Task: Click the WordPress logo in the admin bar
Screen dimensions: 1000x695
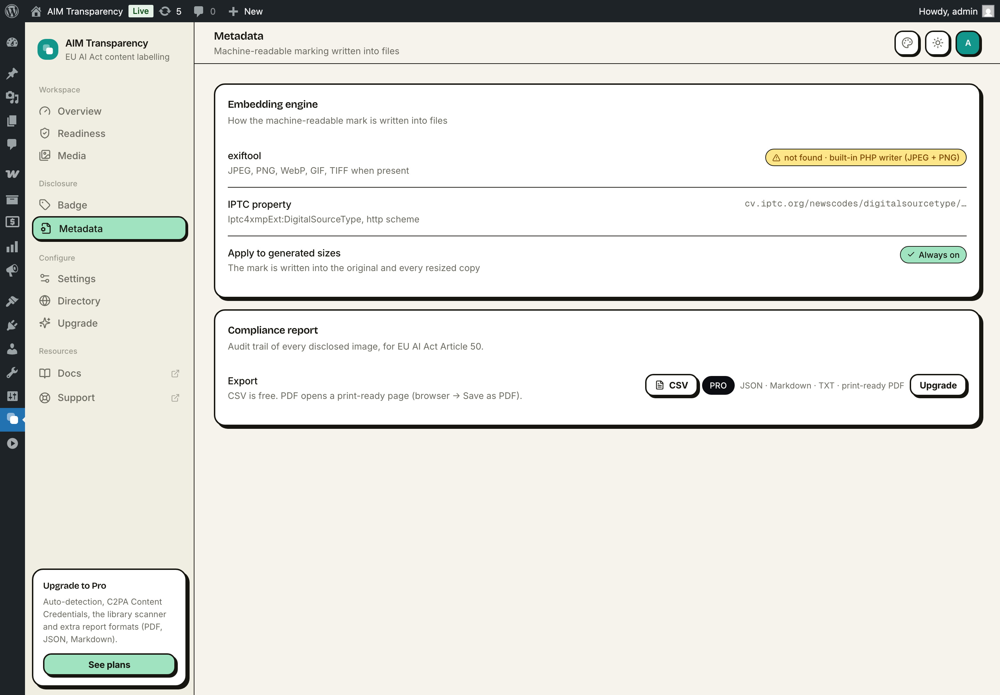Action: (x=12, y=11)
